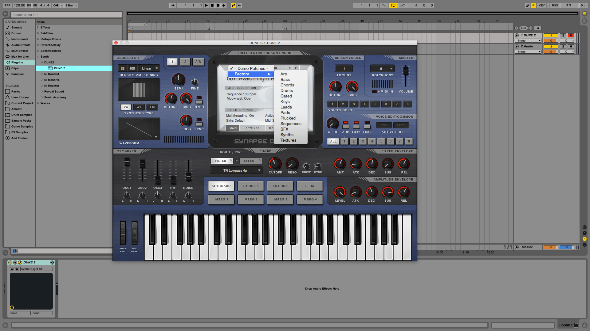
Task: Click the TAP tempo button
Action: pyautogui.click(x=8, y=5)
